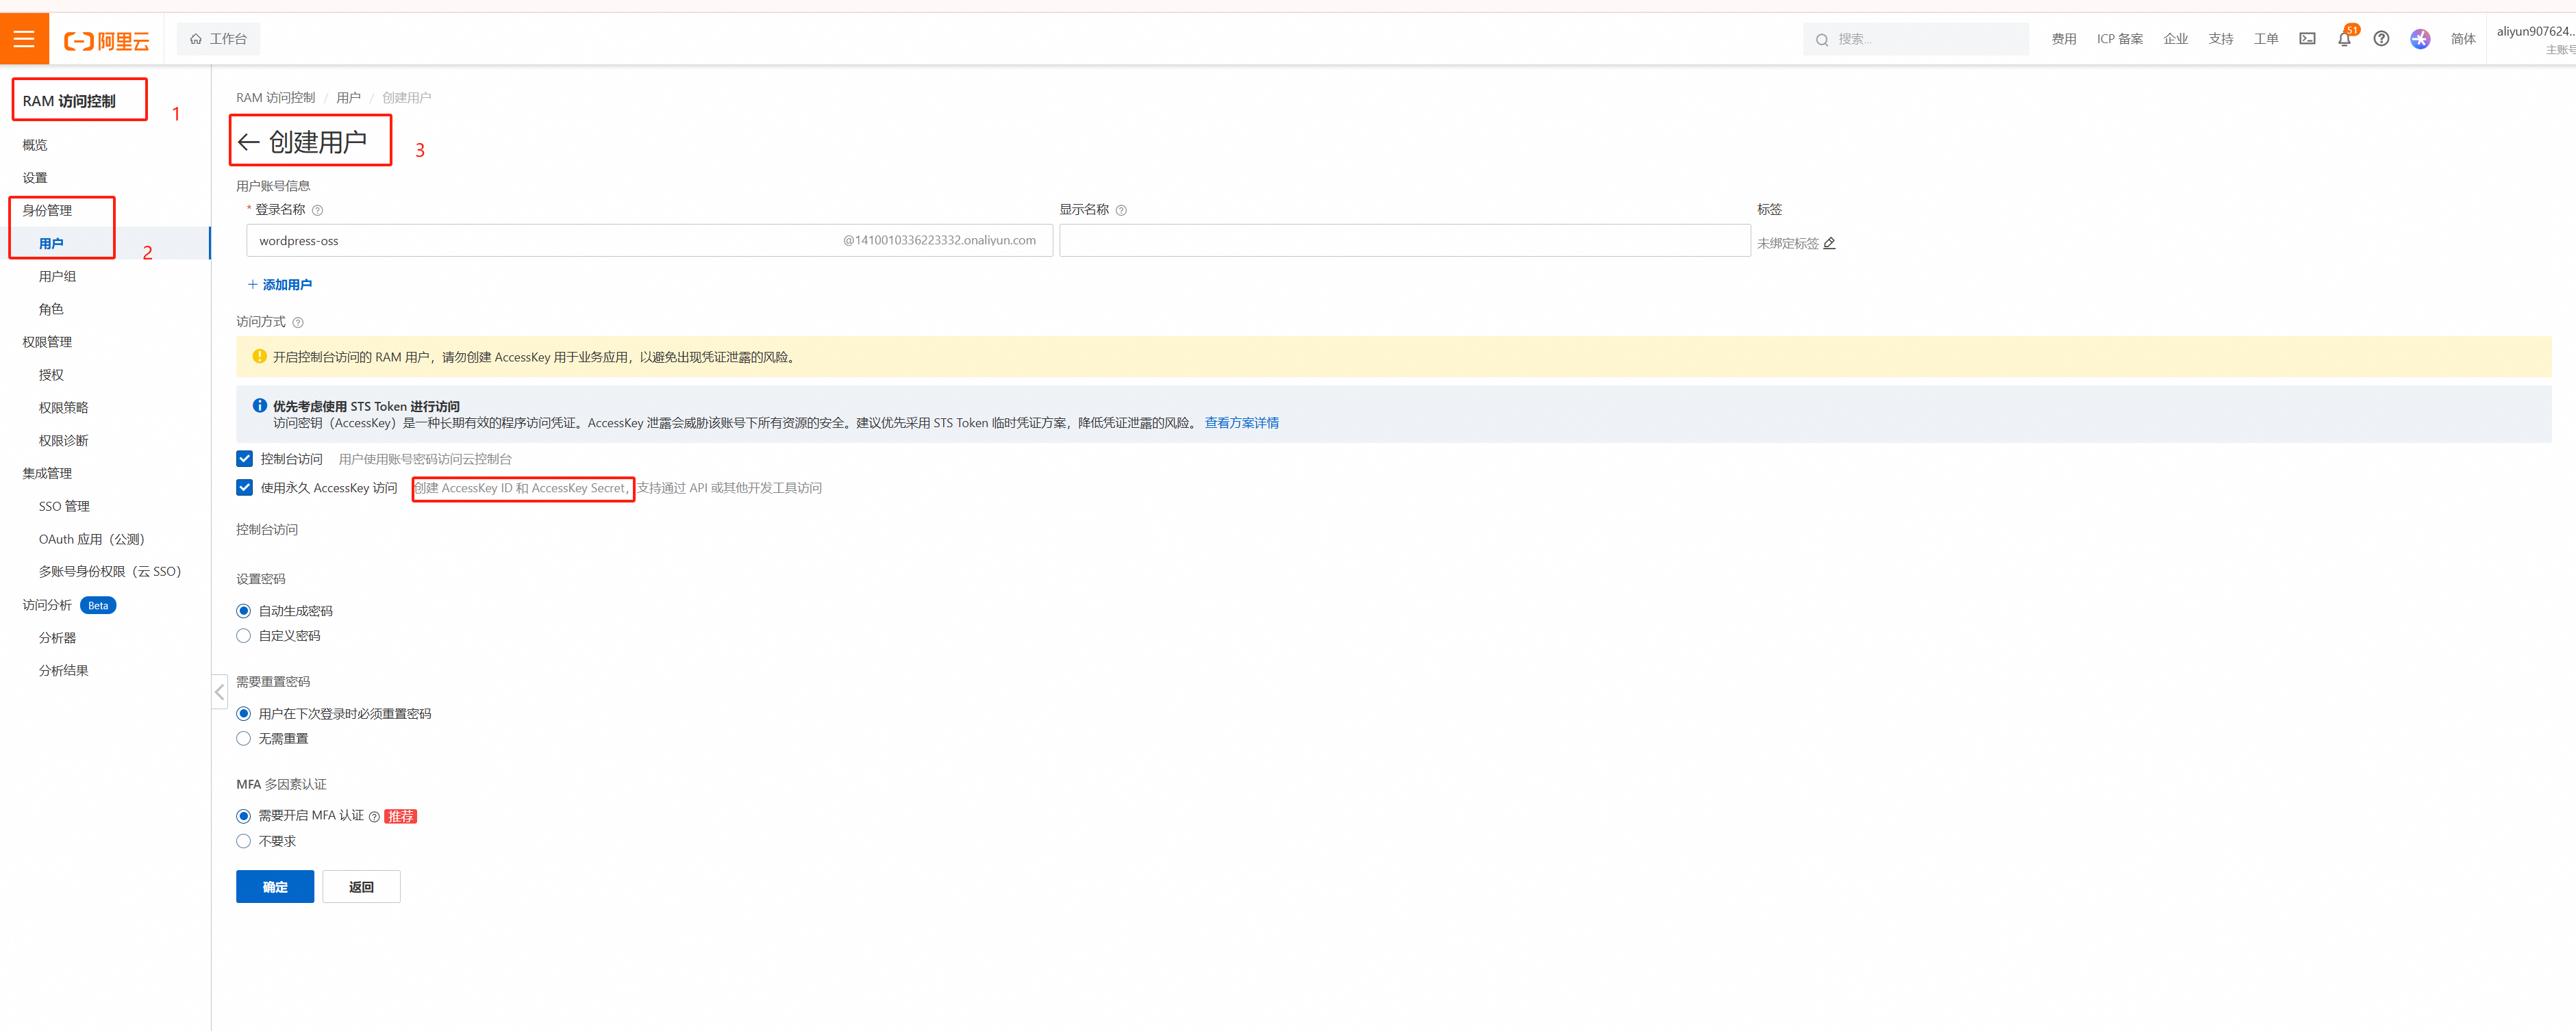
Task: Open the hamburger main menu
Action: [x=24, y=39]
